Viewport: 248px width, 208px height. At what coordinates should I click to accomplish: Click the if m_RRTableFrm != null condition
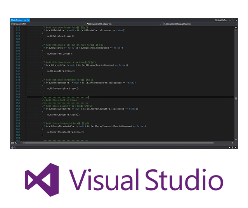(x=84, y=31)
